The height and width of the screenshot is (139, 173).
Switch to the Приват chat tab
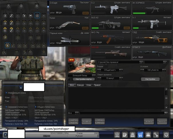[x=97, y=85]
